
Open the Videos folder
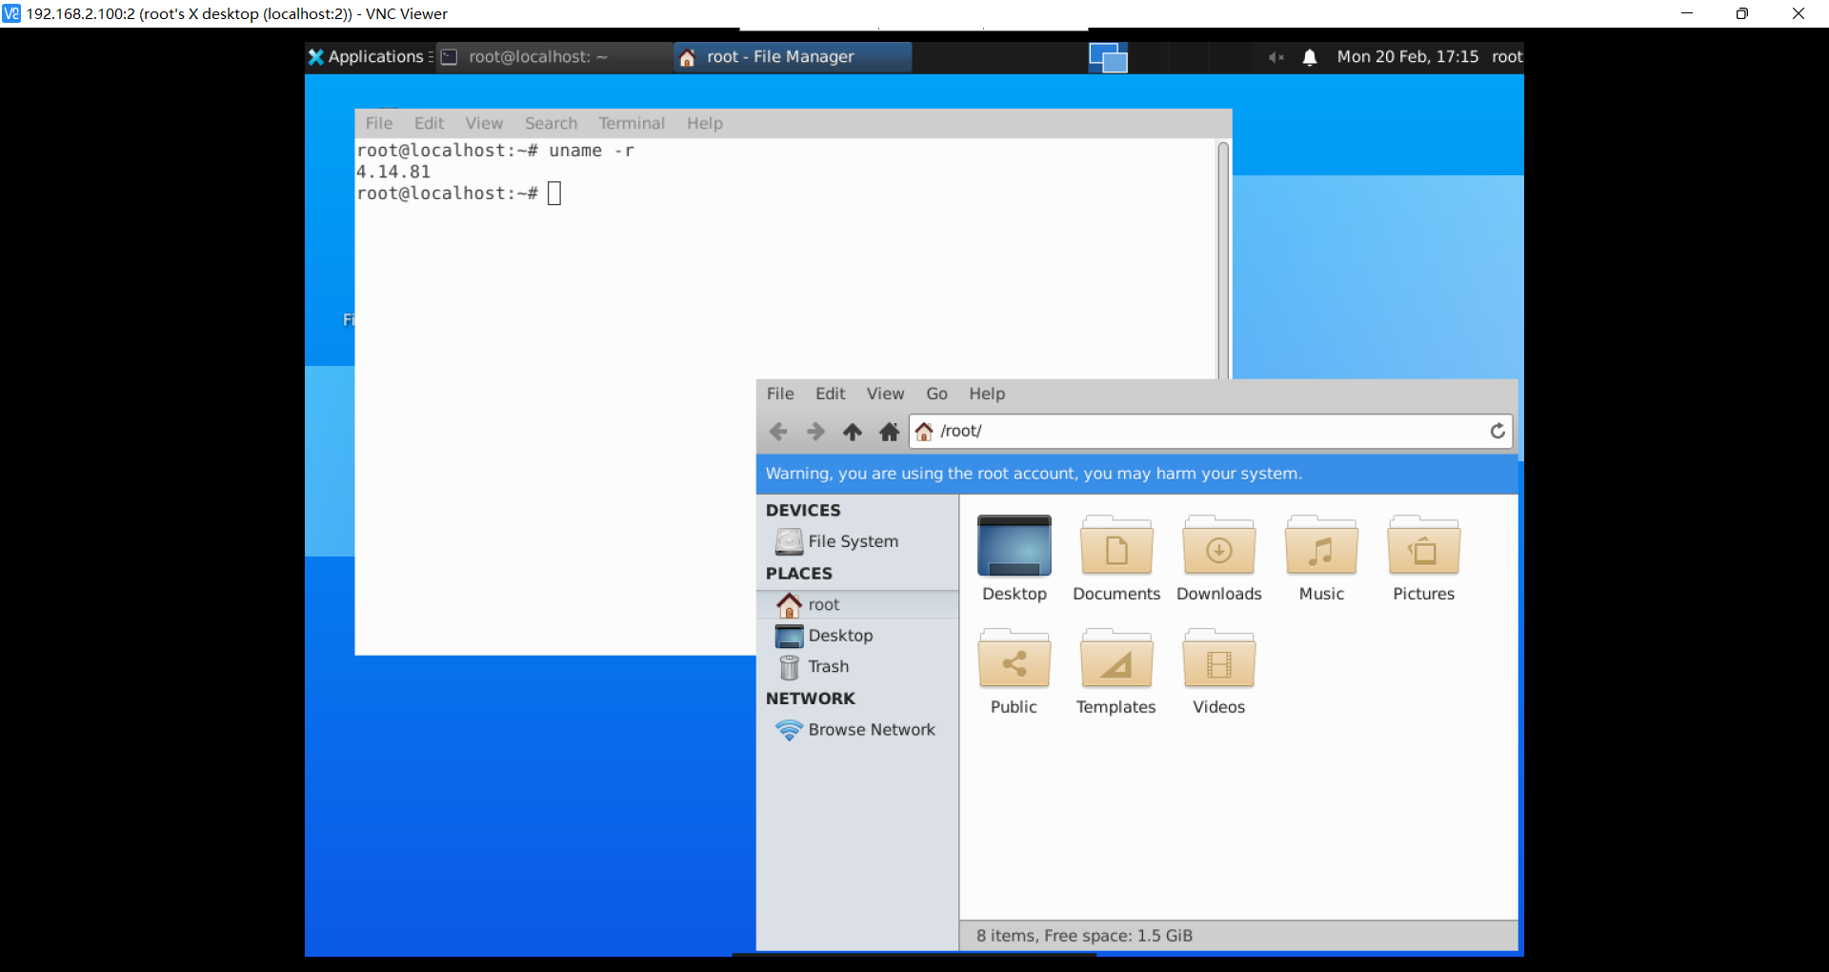coord(1219,672)
